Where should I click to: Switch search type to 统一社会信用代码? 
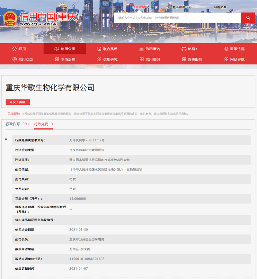click(x=179, y=7)
